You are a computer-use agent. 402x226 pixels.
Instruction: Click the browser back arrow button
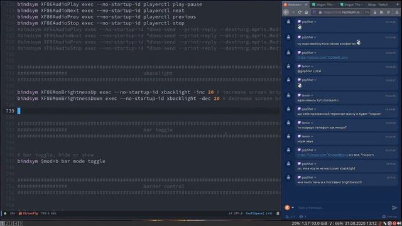click(286, 12)
